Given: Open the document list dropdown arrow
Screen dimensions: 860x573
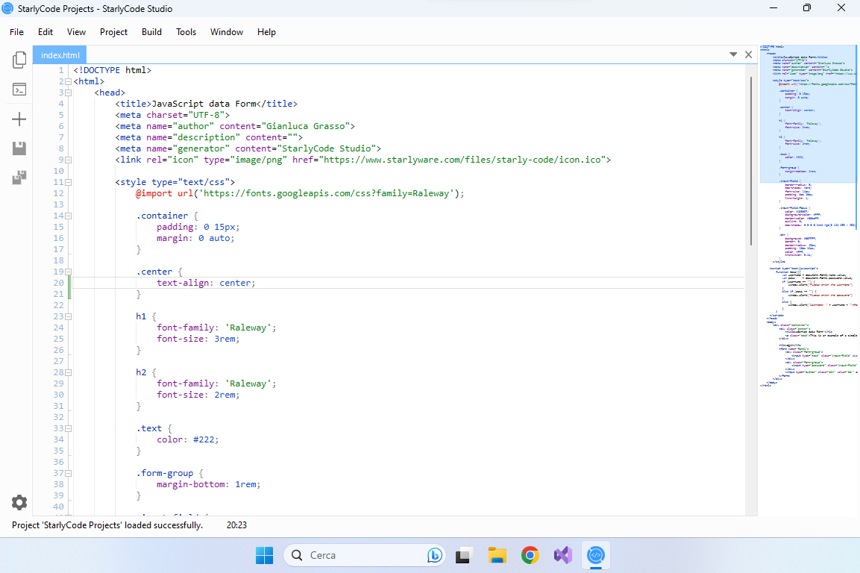Looking at the screenshot, I should 733,54.
